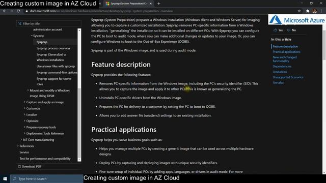The height and width of the screenshot is (183, 326).
Task: Click the lock icon in address bar
Action: pyautogui.click(x=26, y=11)
